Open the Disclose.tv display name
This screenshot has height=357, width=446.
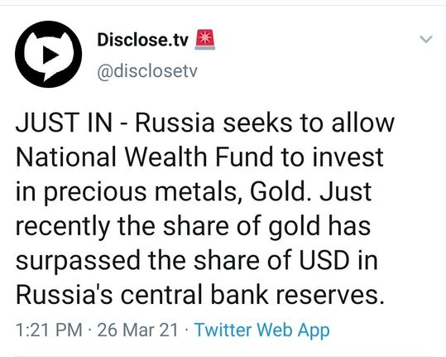point(143,40)
